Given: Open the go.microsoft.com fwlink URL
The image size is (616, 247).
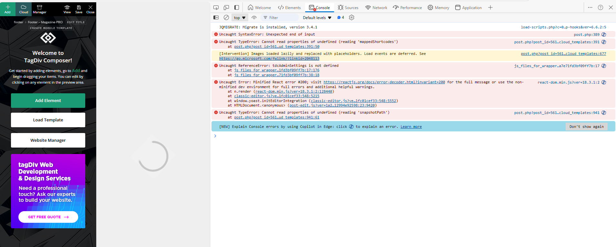Looking at the screenshot, I should [x=269, y=58].
